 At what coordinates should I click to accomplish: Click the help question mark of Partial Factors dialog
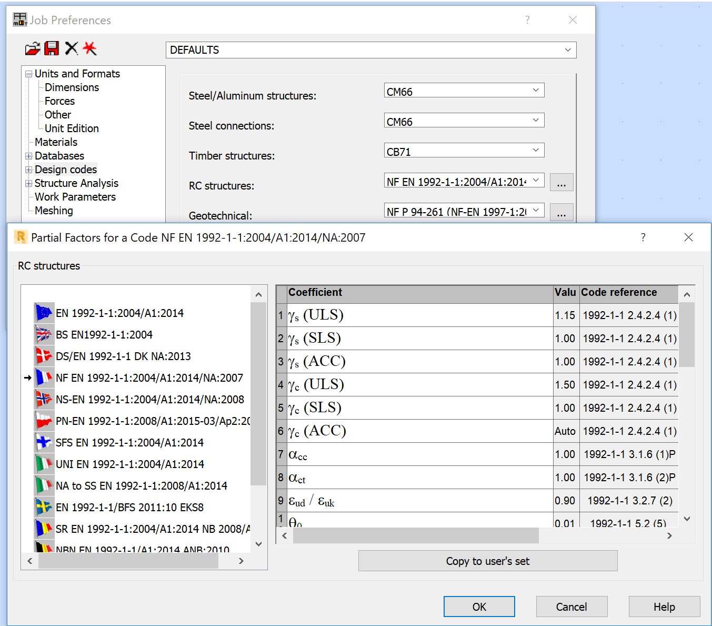643,237
